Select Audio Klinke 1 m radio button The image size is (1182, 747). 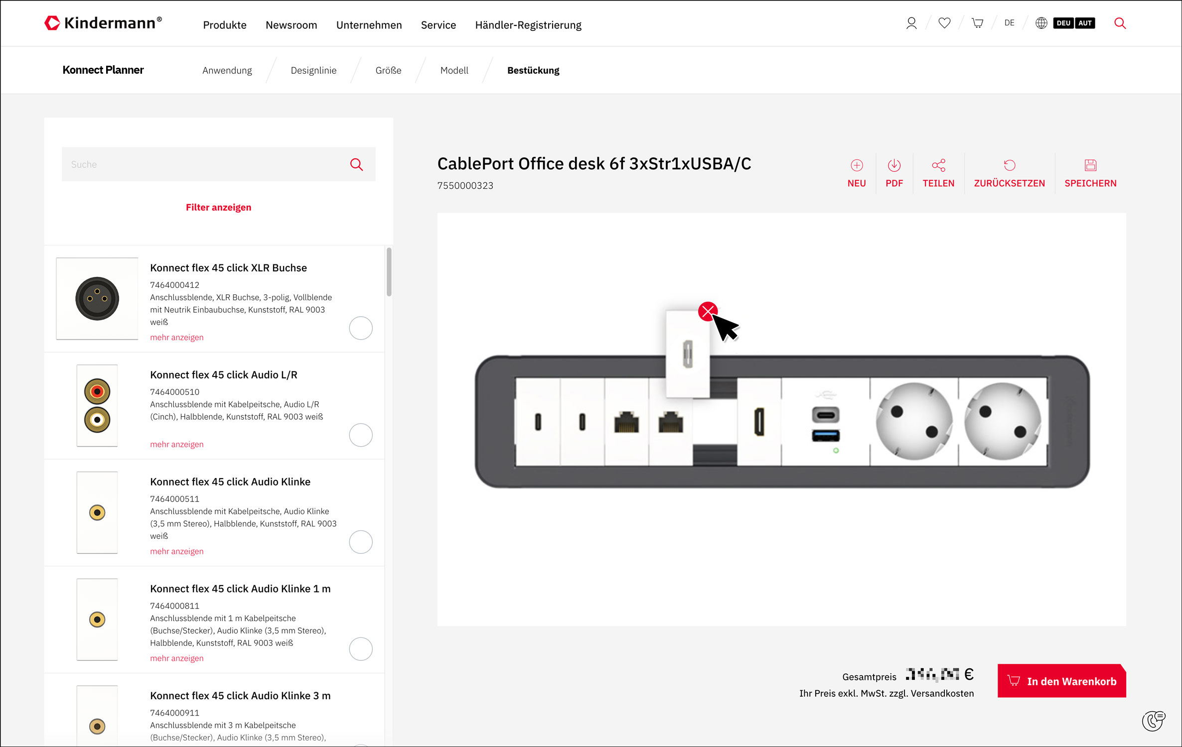point(361,649)
